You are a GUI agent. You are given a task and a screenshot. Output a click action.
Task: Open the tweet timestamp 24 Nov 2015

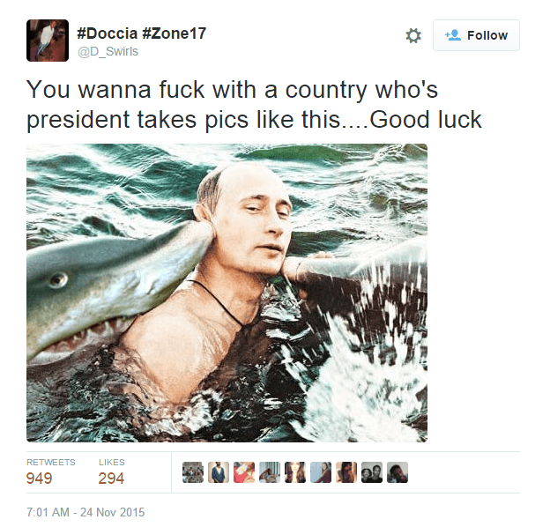point(85,512)
